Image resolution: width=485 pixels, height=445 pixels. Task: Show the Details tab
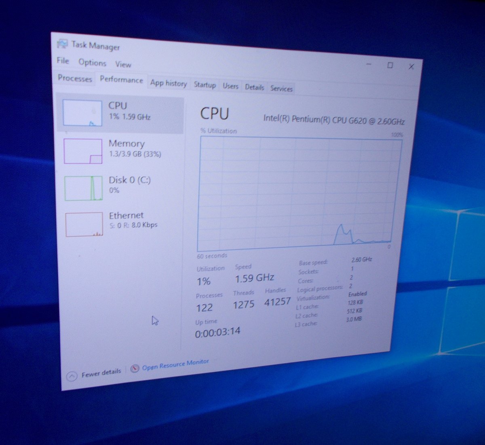click(254, 87)
